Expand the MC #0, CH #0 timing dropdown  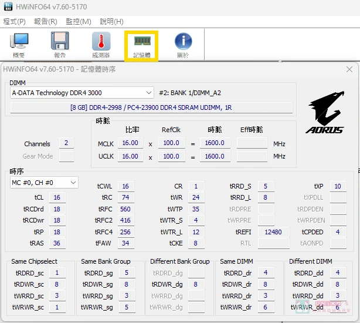pos(44,183)
